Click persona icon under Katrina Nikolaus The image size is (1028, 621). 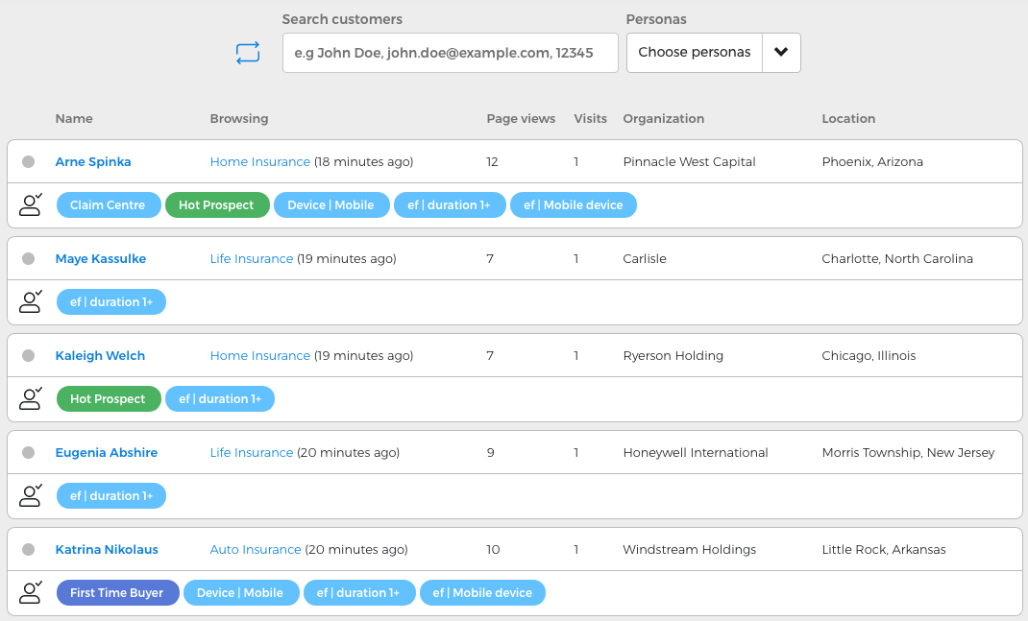(x=31, y=592)
